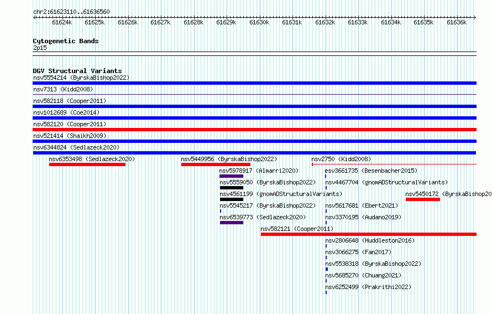The height and width of the screenshot is (314, 492).
Task: Select the nsv6353498 red bar
Action: tap(87, 164)
